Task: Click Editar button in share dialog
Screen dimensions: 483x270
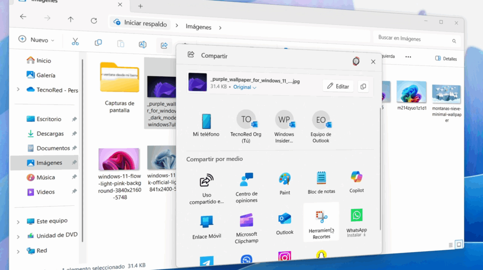Action: click(338, 86)
